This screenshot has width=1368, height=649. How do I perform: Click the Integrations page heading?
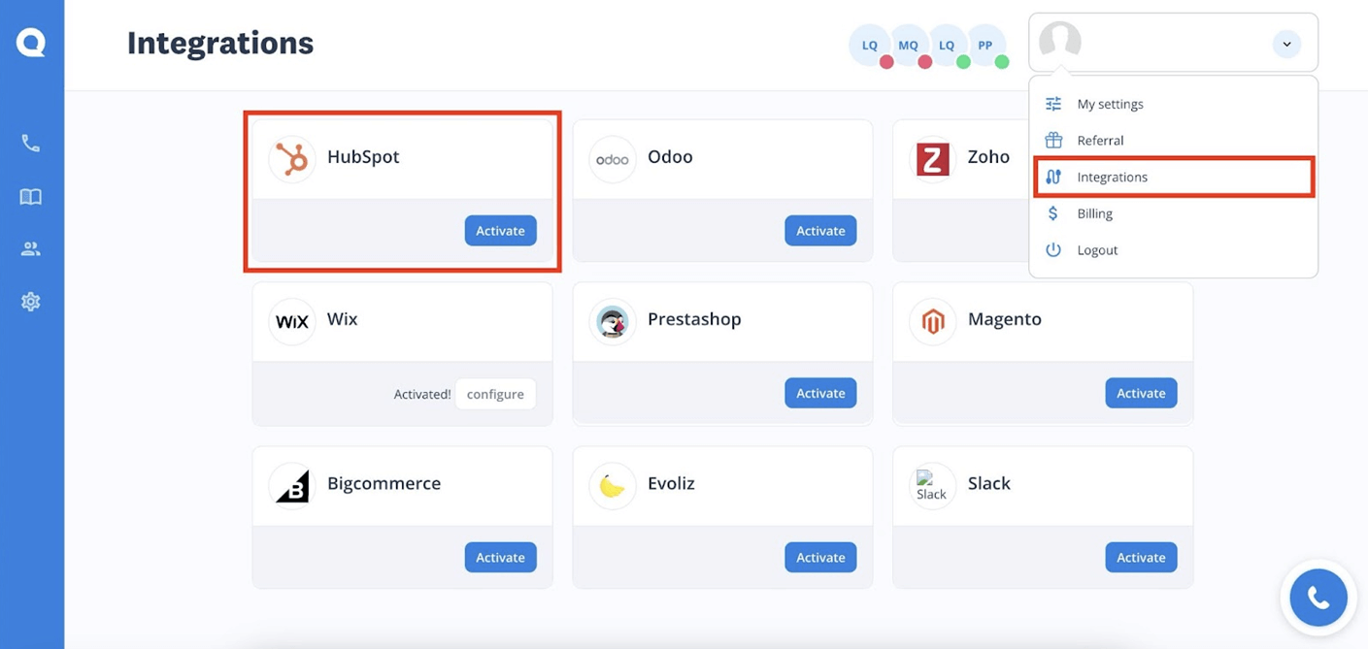coord(220,44)
